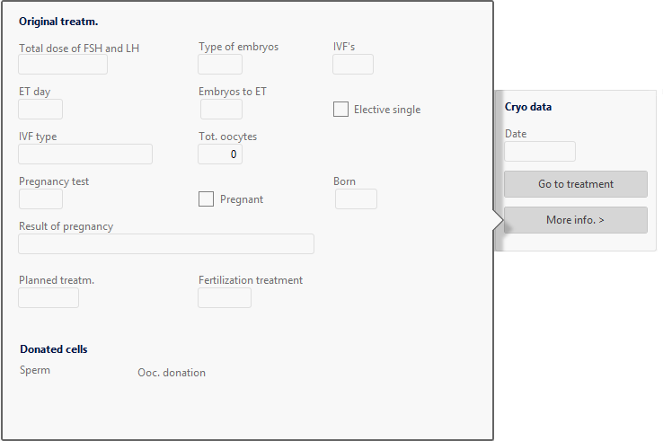Open the IVF type field
The height and width of the screenshot is (441, 663).
point(85,154)
